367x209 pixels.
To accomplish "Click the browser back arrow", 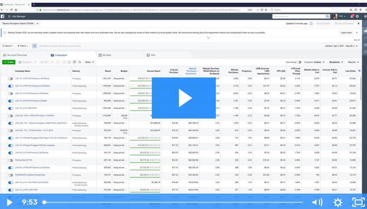I will pyautogui.click(x=2, y=10).
